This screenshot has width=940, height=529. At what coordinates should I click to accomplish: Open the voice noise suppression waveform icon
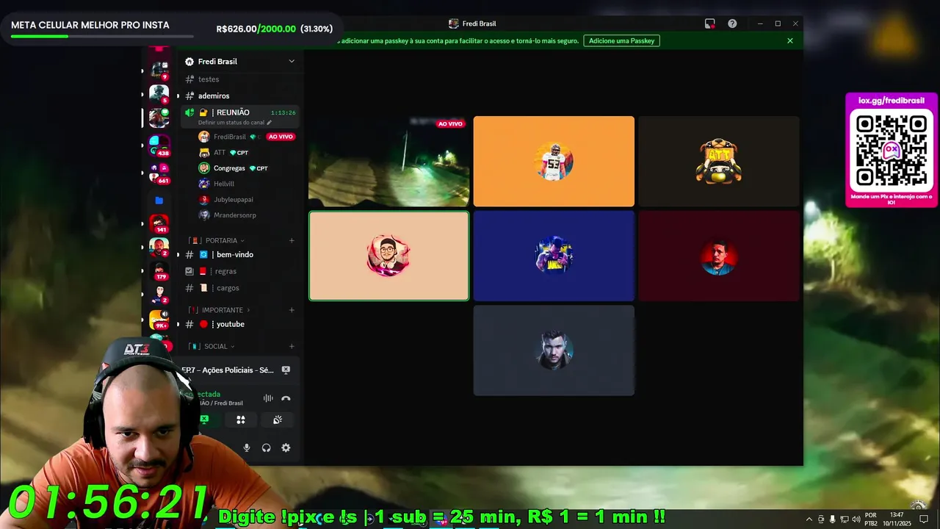[x=268, y=398]
